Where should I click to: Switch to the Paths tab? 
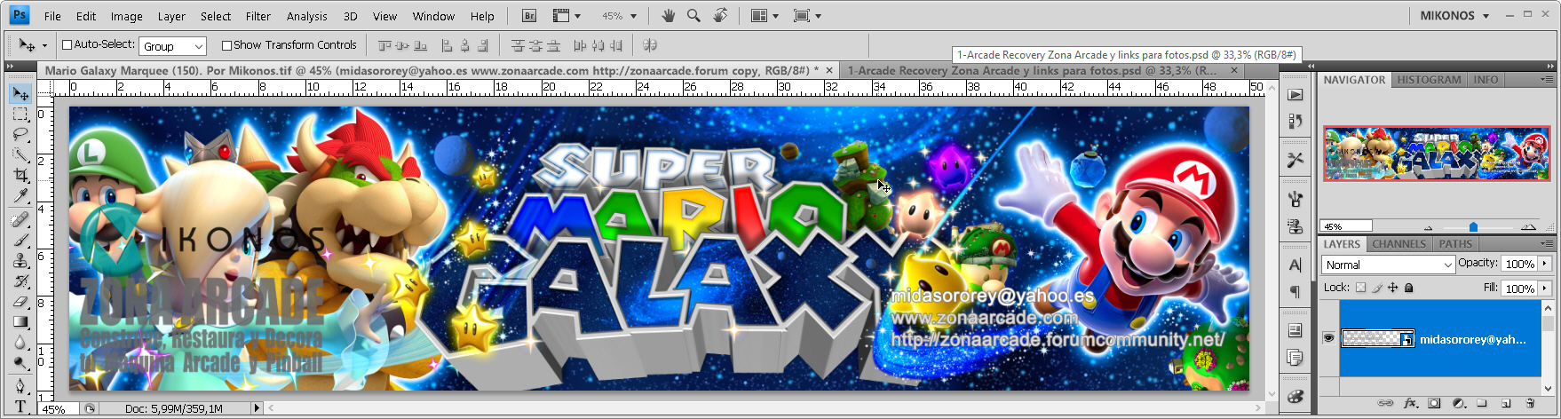1455,244
